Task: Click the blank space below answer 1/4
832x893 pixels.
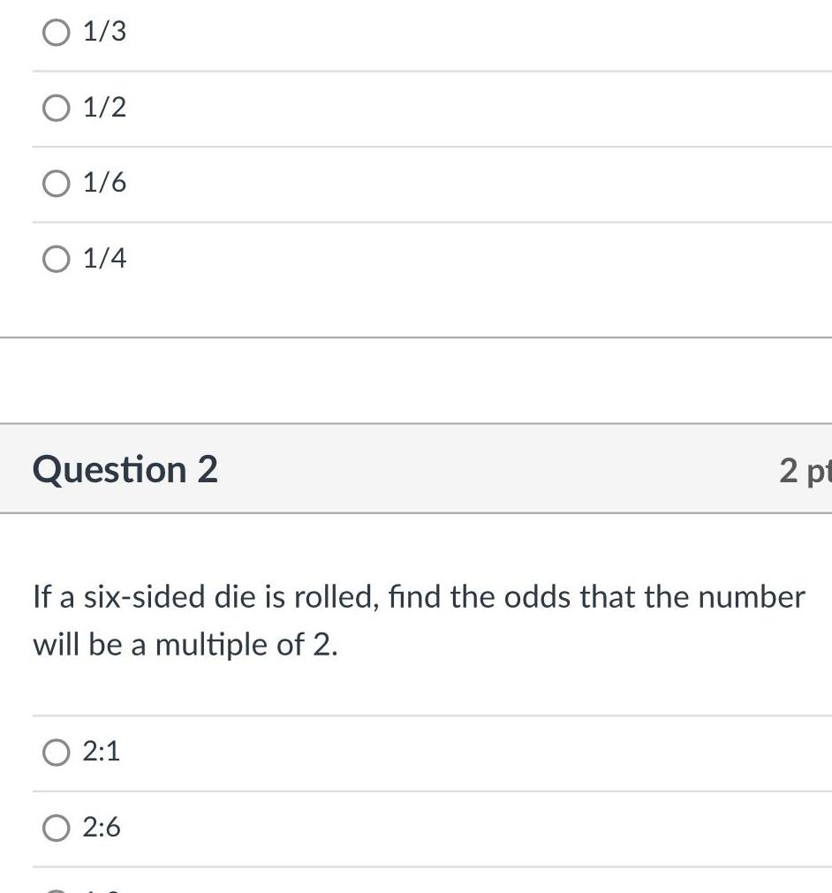Action: click(x=353, y=305)
